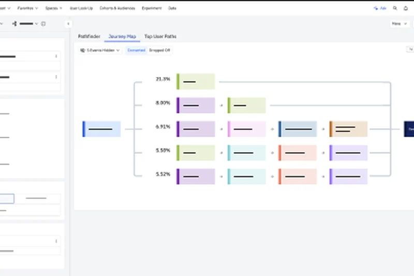Viewport: 414px width, 276px height.
Task: Click the layout icon beside chart type selector
Action: pyautogui.click(x=43, y=24)
